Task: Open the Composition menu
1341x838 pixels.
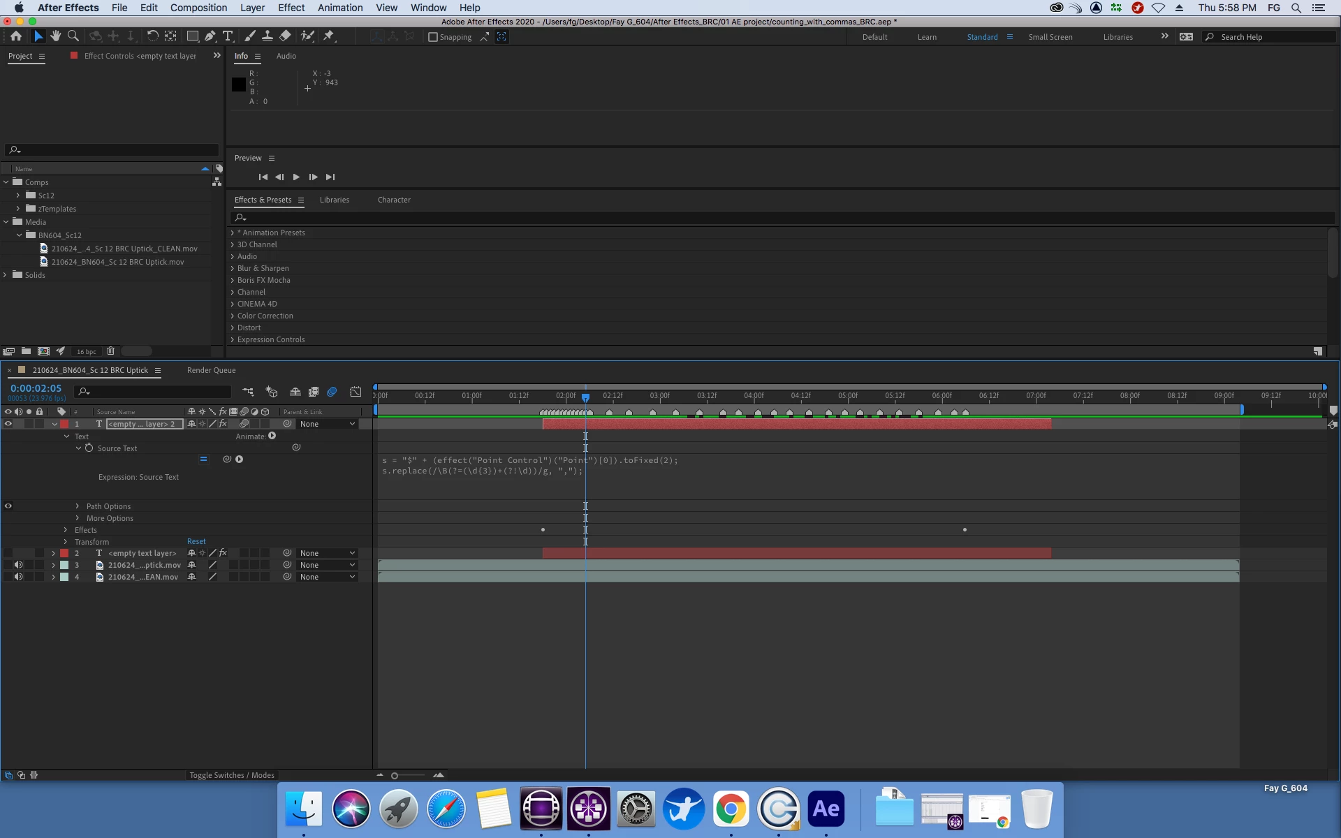Action: [x=198, y=8]
